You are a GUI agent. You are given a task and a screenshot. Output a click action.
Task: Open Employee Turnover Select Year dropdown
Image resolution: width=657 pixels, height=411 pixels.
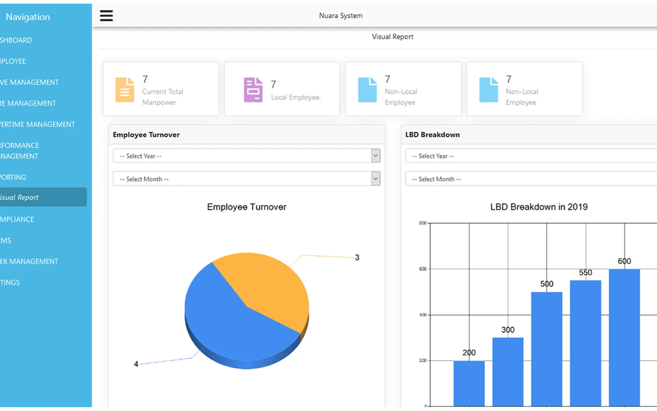click(246, 156)
